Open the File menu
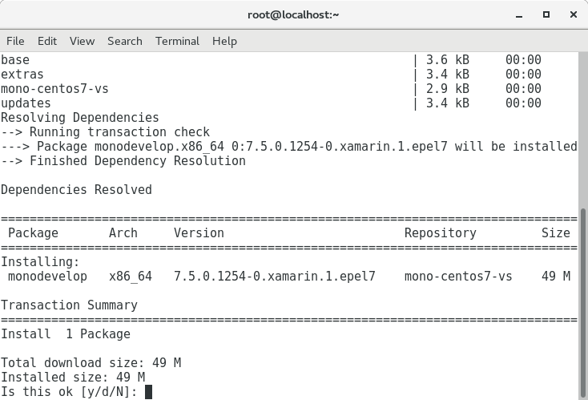Image resolution: width=588 pixels, height=400 pixels. [x=15, y=41]
